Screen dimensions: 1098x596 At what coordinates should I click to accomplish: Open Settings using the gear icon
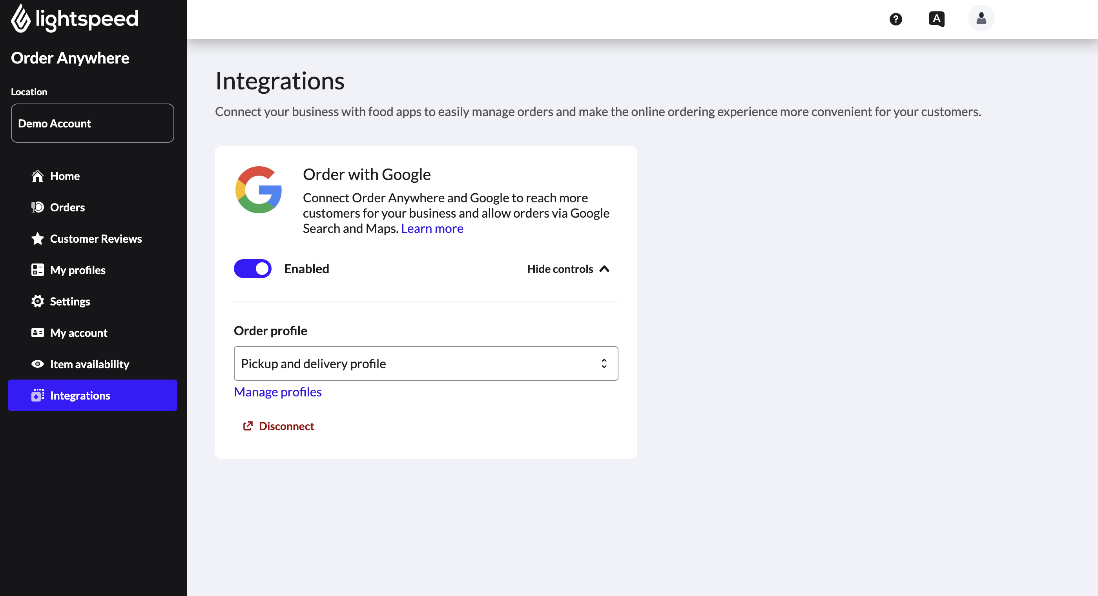pos(38,301)
